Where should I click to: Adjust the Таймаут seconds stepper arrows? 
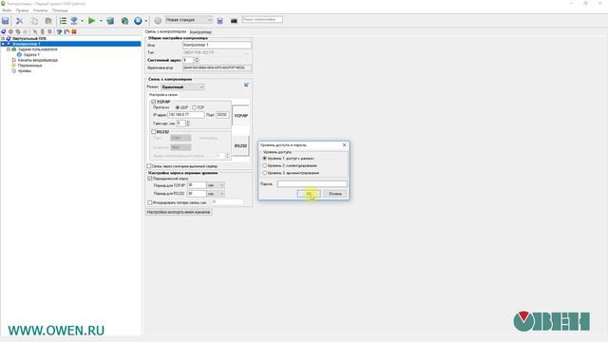(188, 123)
